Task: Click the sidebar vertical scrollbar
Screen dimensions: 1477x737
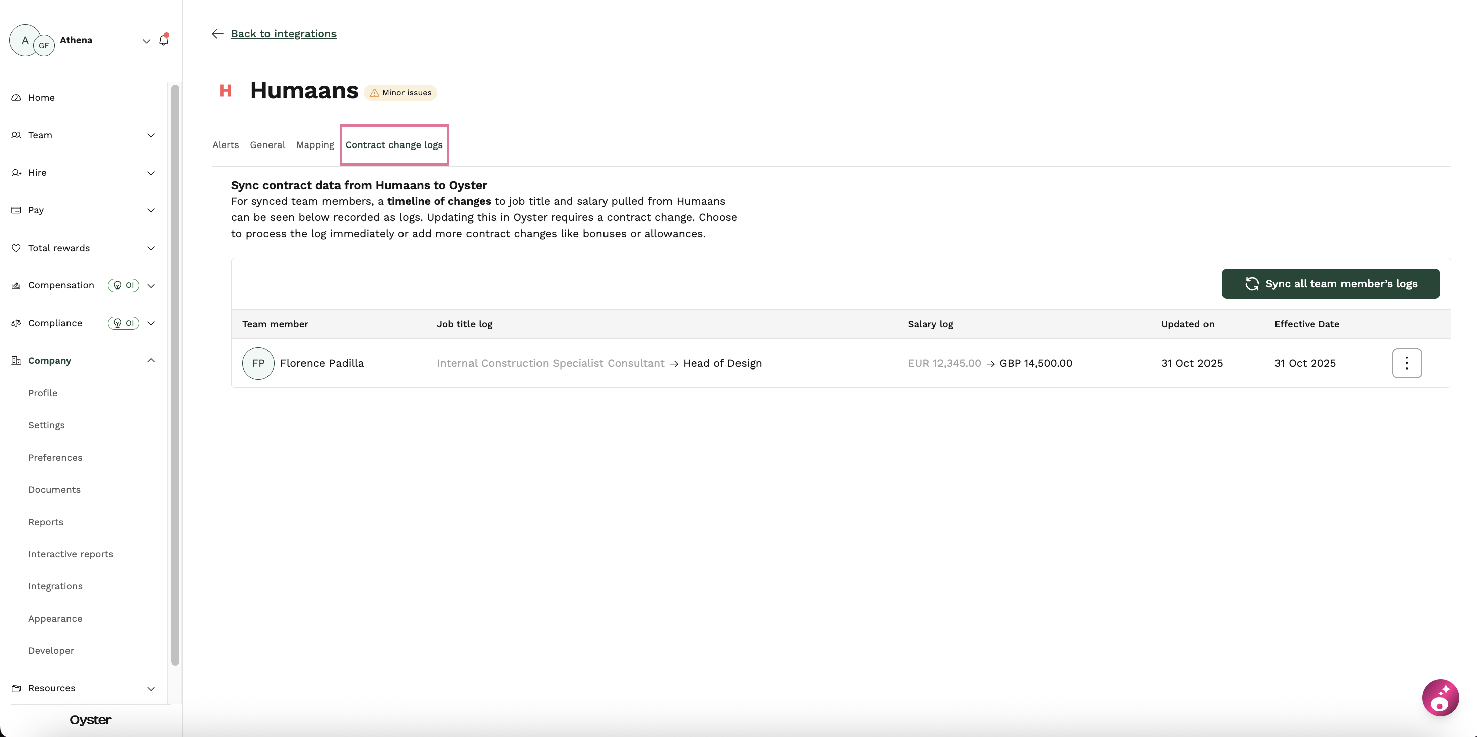Action: pos(175,375)
